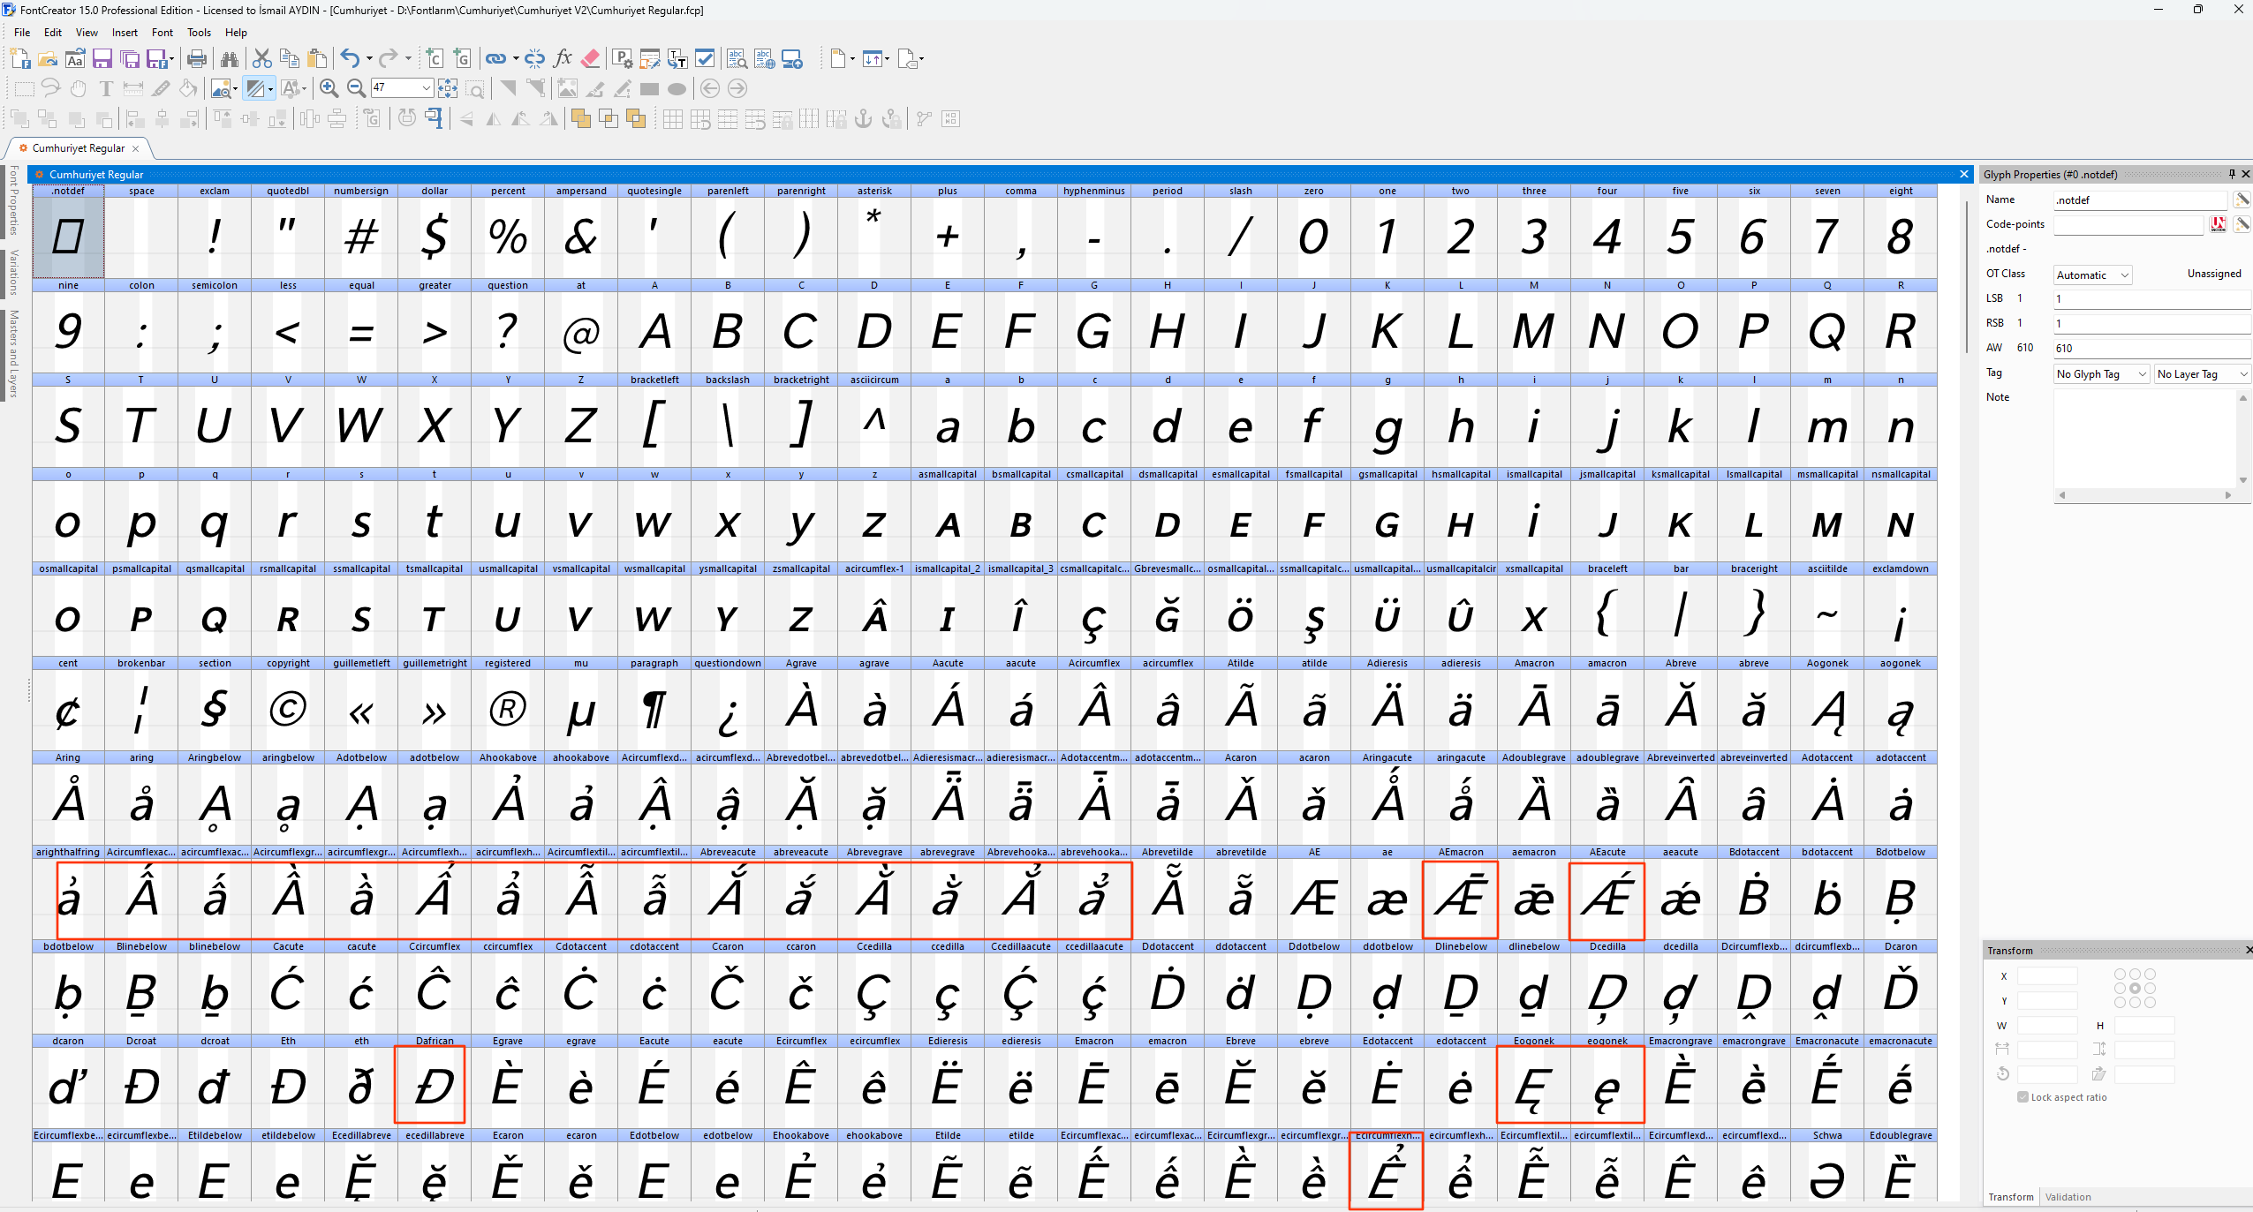Click the Copy icon

pyautogui.click(x=290, y=59)
